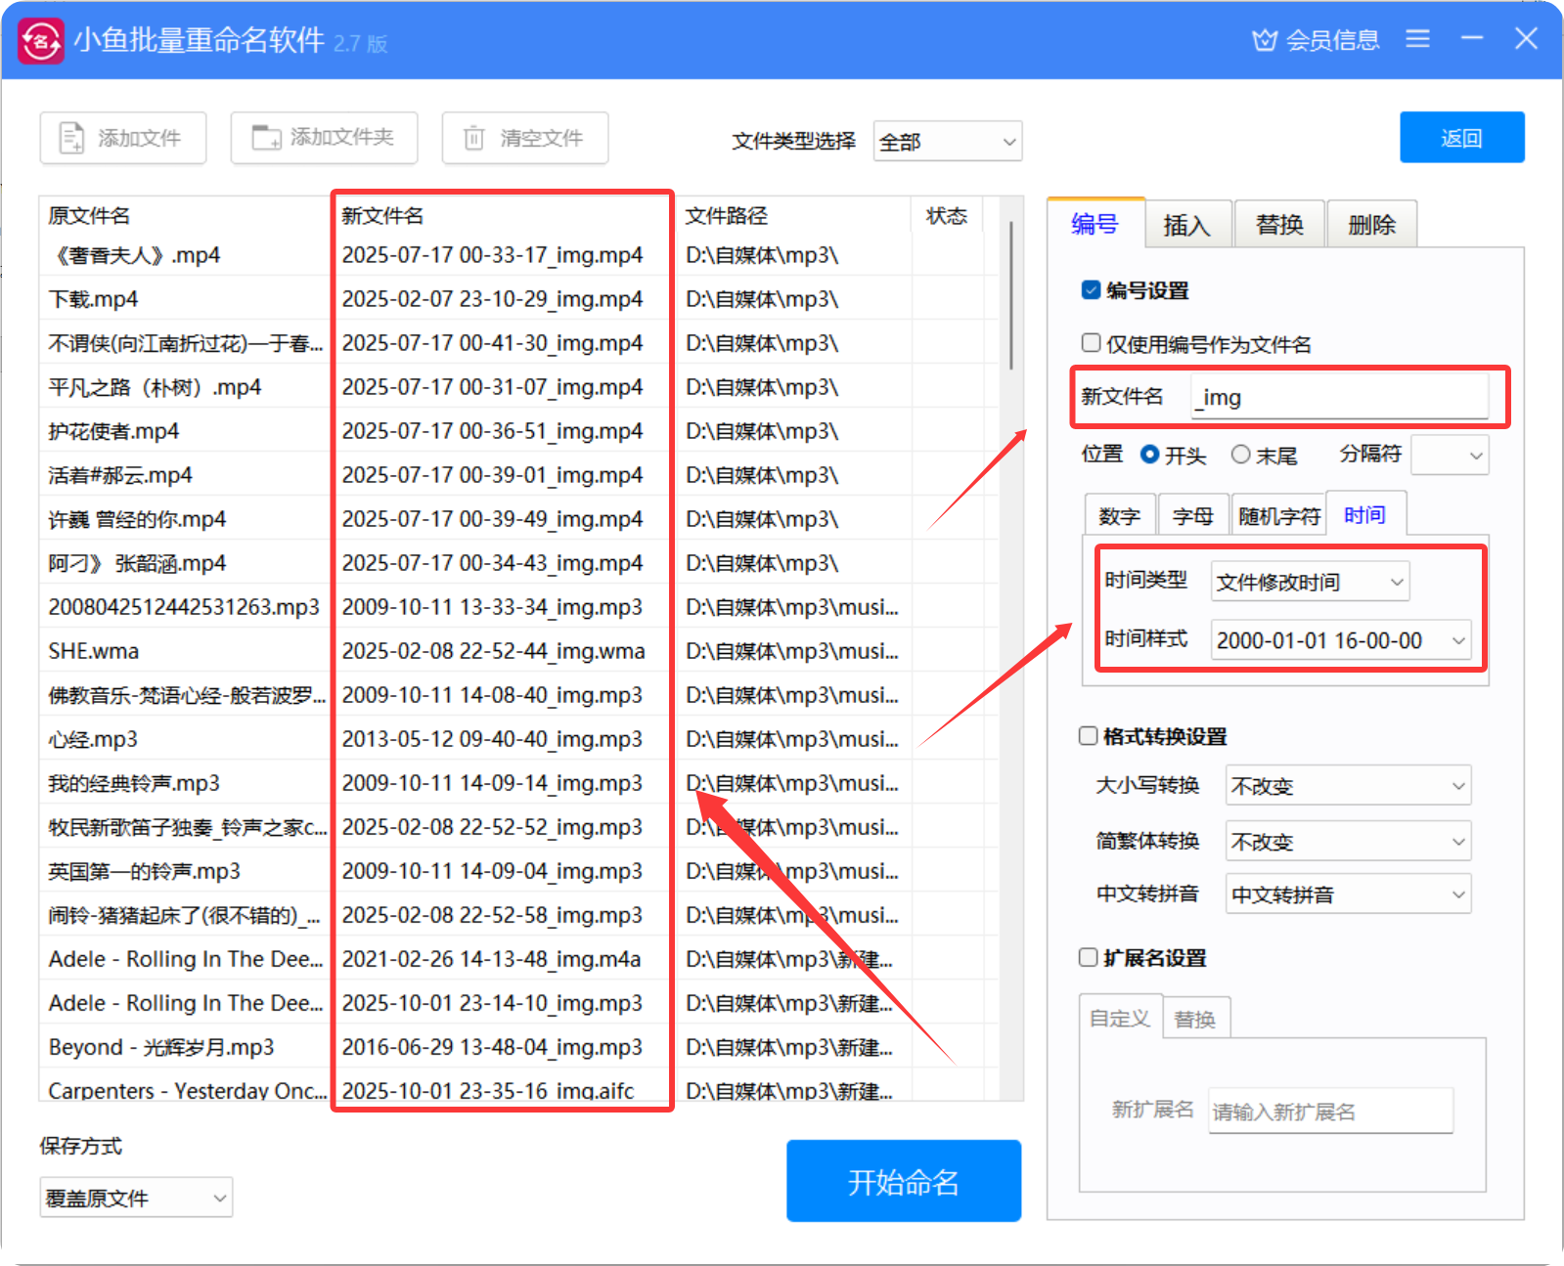Click the 清空文件 trash icon button
This screenshot has height=1266, width=1564.
pyautogui.click(x=524, y=138)
